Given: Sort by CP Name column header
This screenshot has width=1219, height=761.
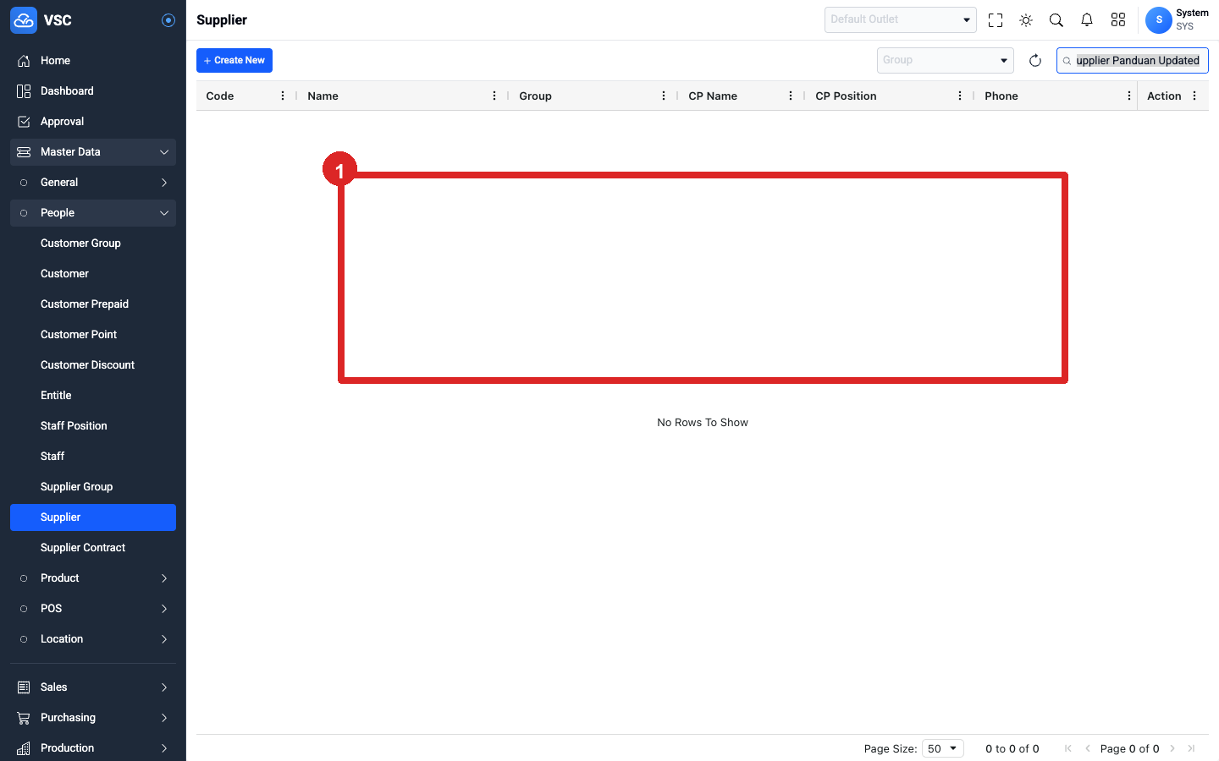Looking at the screenshot, I should click(713, 96).
